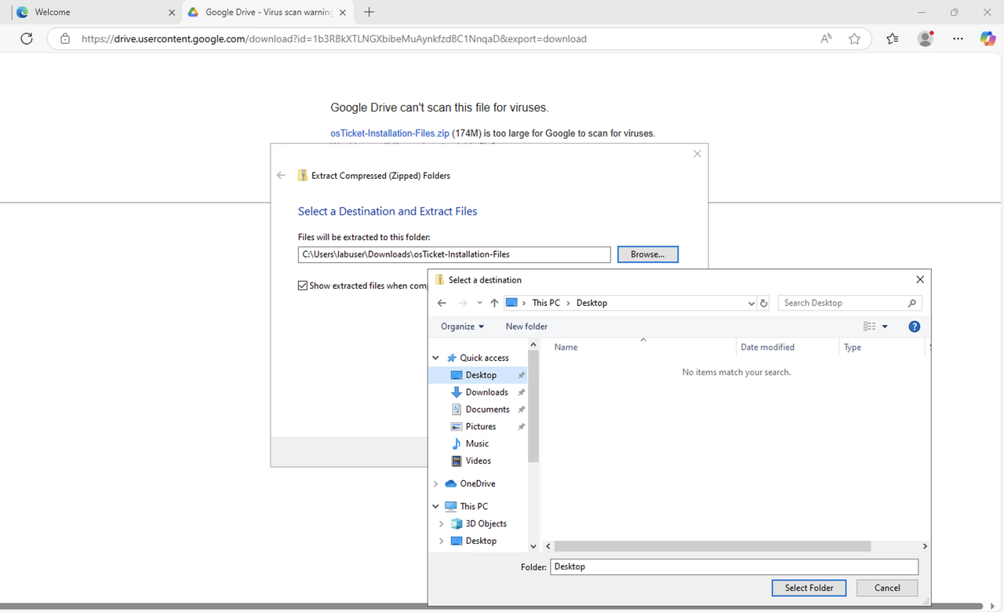Expand the OneDrive tree node

click(x=436, y=484)
